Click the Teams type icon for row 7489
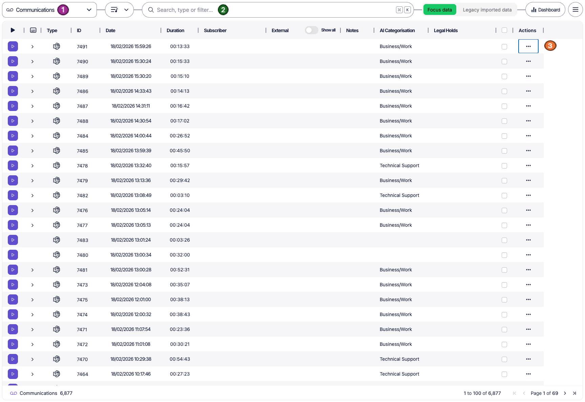Screen dimensions: 585x402 point(57,76)
